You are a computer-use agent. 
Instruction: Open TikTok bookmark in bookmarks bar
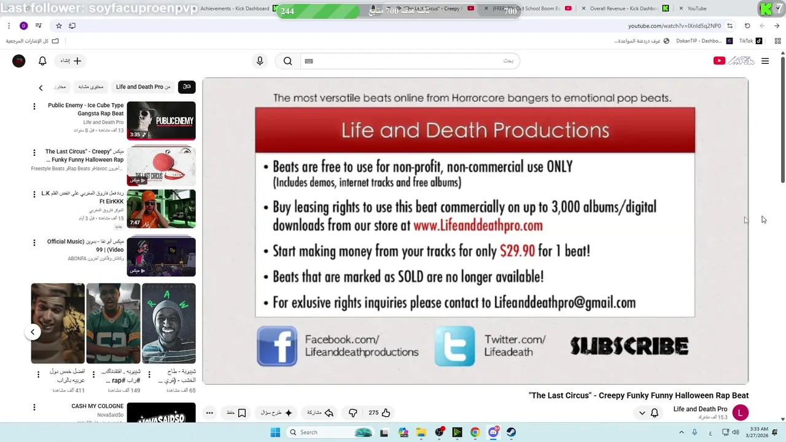click(750, 41)
